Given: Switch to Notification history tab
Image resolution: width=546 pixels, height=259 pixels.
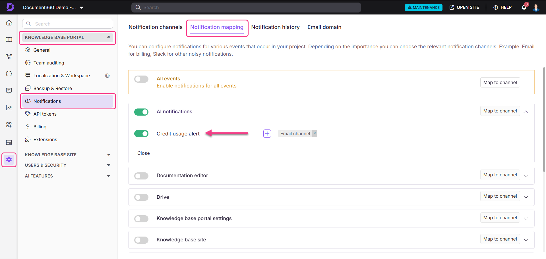Looking at the screenshot, I should (275, 27).
